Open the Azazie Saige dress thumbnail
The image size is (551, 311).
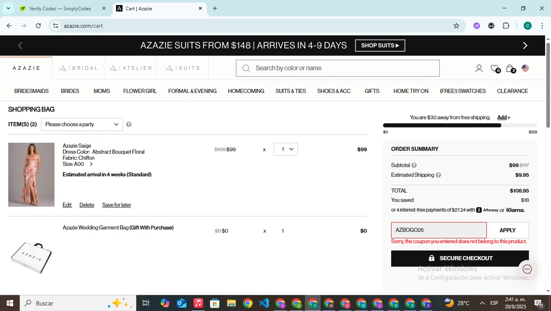31,175
